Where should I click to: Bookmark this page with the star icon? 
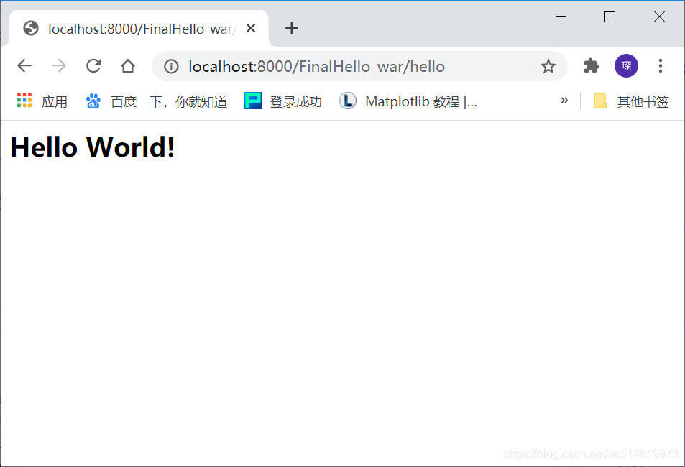(x=548, y=66)
